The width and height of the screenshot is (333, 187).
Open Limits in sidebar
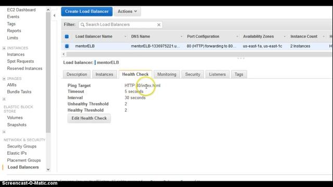12,38
